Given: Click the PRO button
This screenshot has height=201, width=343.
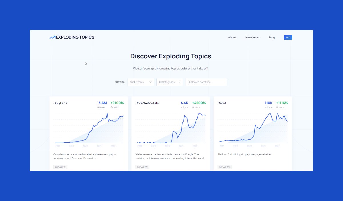Looking at the screenshot, I should click(x=288, y=37).
